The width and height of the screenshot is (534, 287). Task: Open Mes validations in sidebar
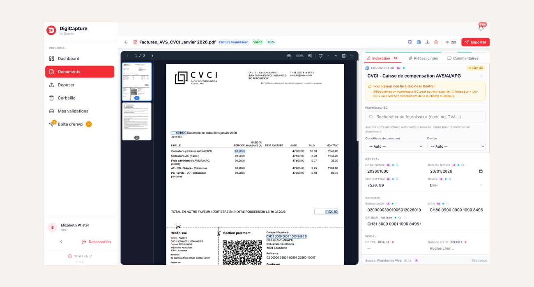click(x=80, y=111)
